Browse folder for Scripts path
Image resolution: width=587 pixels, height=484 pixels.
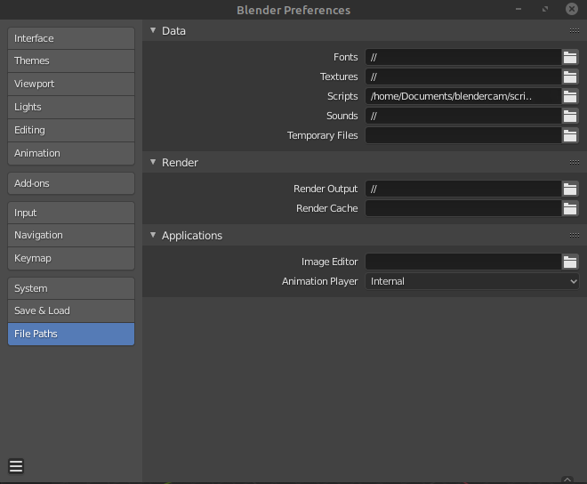coord(570,96)
